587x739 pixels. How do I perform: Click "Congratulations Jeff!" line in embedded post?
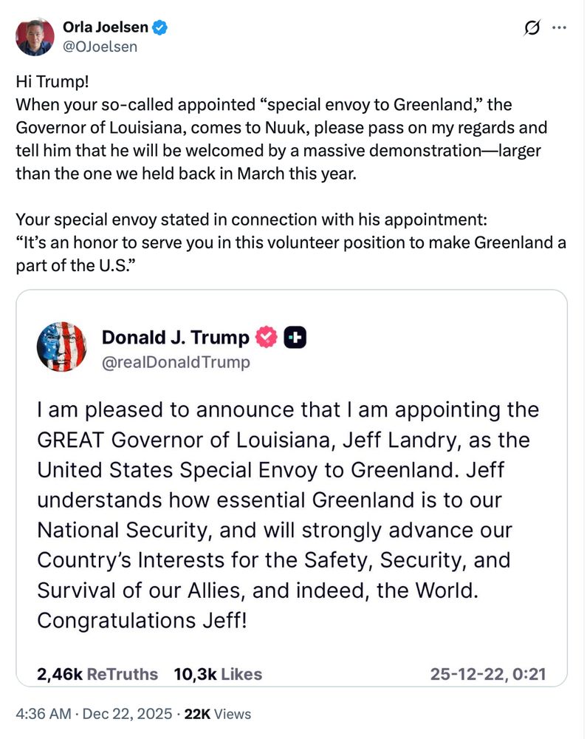[x=143, y=620]
